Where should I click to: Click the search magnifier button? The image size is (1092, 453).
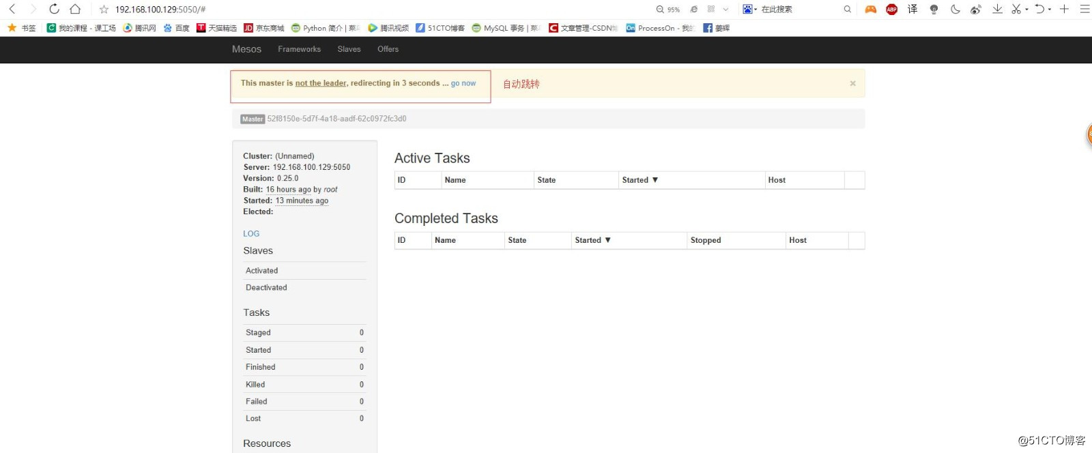click(848, 10)
